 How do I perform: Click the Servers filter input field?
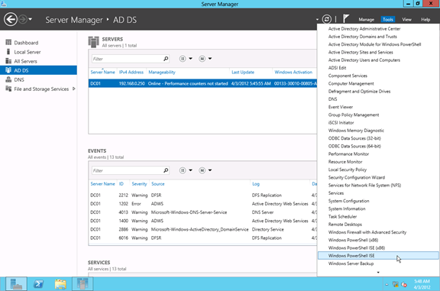pos(127,59)
